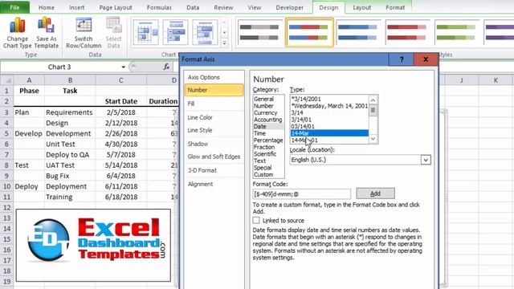Select date type *3/14/2001
Screen dimensions: 514x289
[x=329, y=99]
